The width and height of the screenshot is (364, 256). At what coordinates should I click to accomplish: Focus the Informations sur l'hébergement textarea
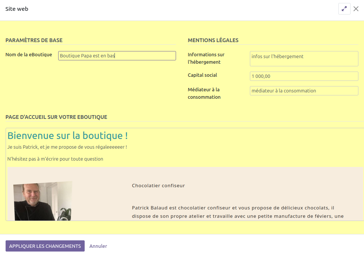[304, 59]
